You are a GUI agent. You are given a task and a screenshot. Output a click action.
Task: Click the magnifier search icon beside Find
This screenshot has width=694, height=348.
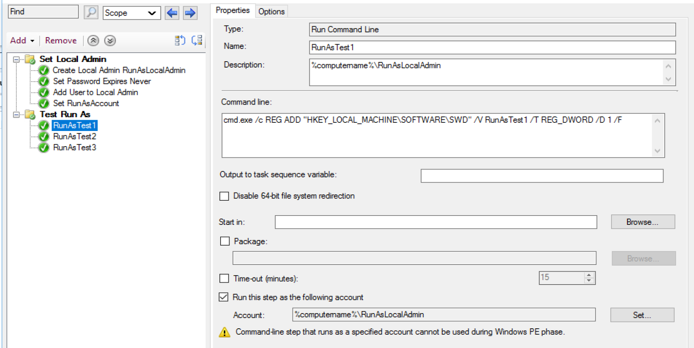pos(91,13)
